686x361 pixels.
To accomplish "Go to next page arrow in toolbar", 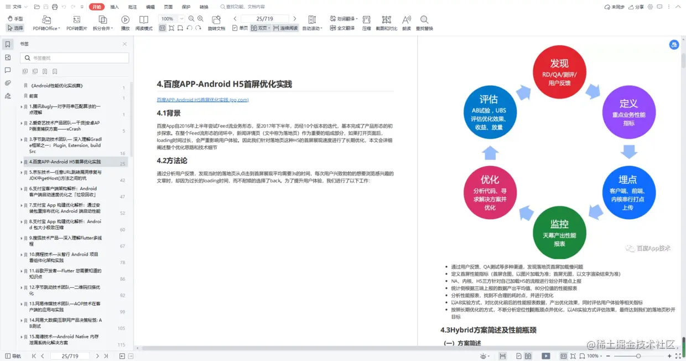I will [x=295, y=19].
